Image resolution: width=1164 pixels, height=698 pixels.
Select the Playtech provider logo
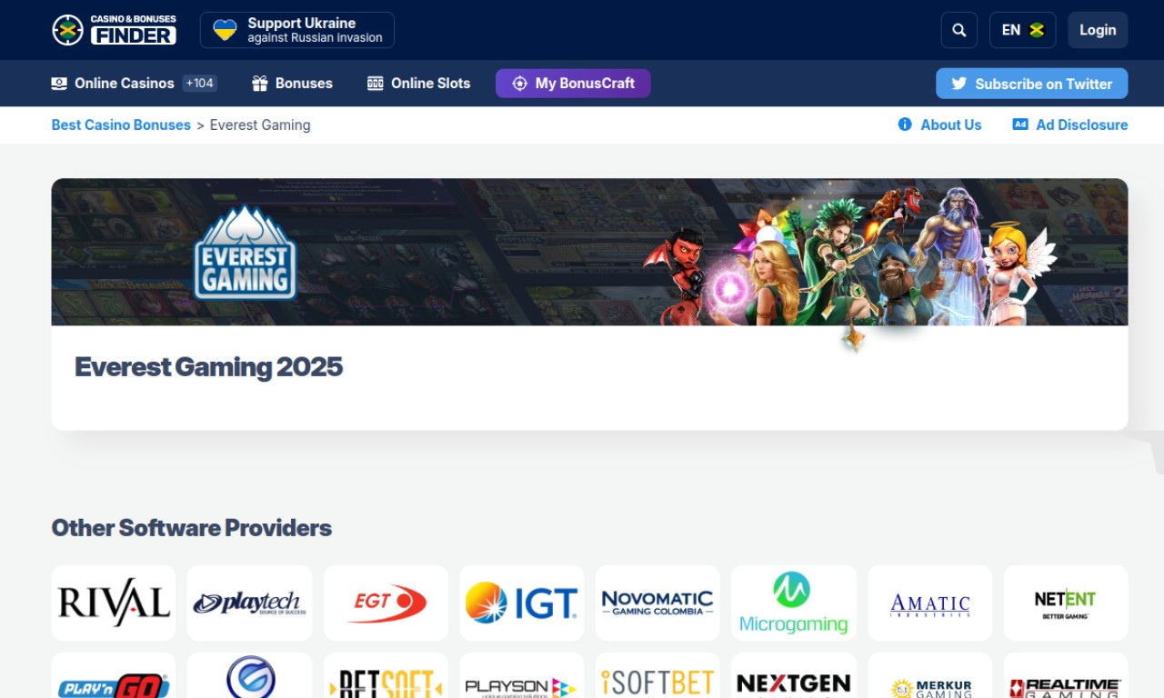click(x=249, y=603)
